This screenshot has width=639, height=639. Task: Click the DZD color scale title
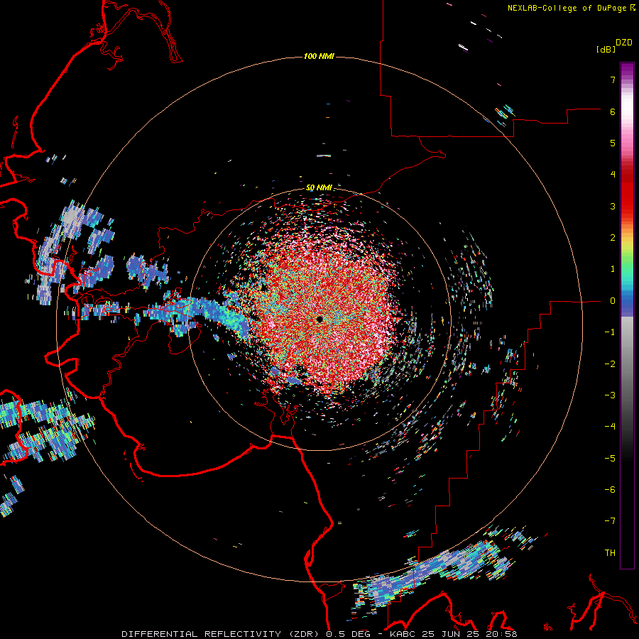[x=624, y=43]
